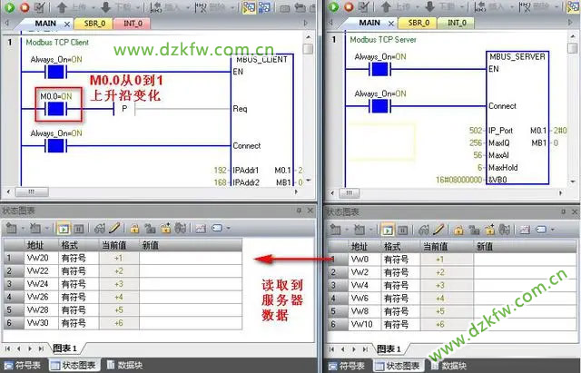Toggle the Always_On contact on Connect rung in server
The width and height of the screenshot is (581, 373).
tap(377, 105)
